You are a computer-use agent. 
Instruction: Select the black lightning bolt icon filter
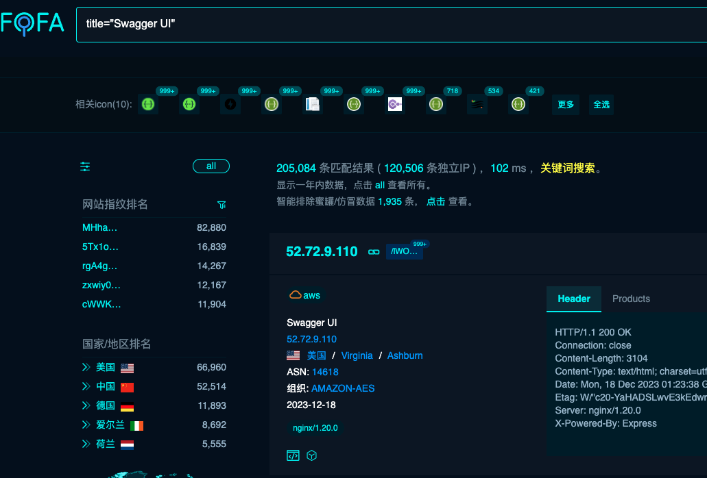(x=230, y=104)
